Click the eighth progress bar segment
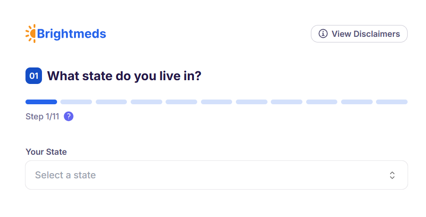 pyautogui.click(x=286, y=102)
